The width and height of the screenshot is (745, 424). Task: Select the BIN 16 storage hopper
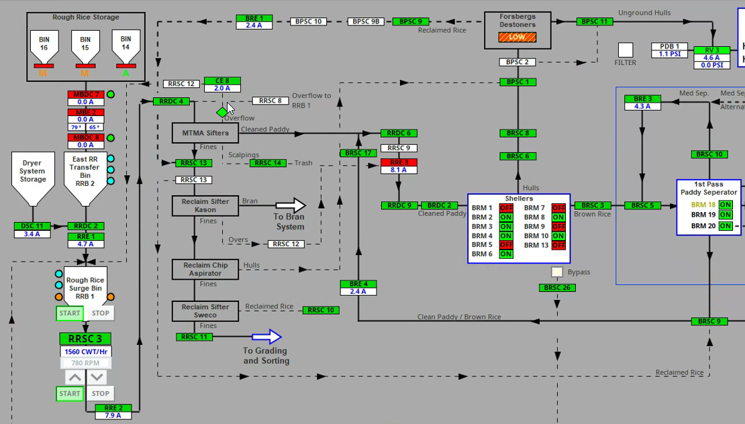(x=44, y=46)
